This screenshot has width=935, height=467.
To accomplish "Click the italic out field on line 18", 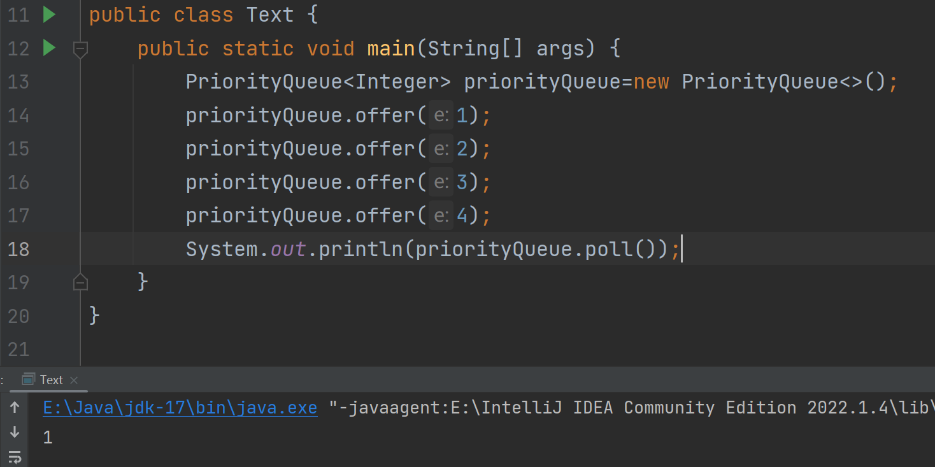I will tap(288, 249).
